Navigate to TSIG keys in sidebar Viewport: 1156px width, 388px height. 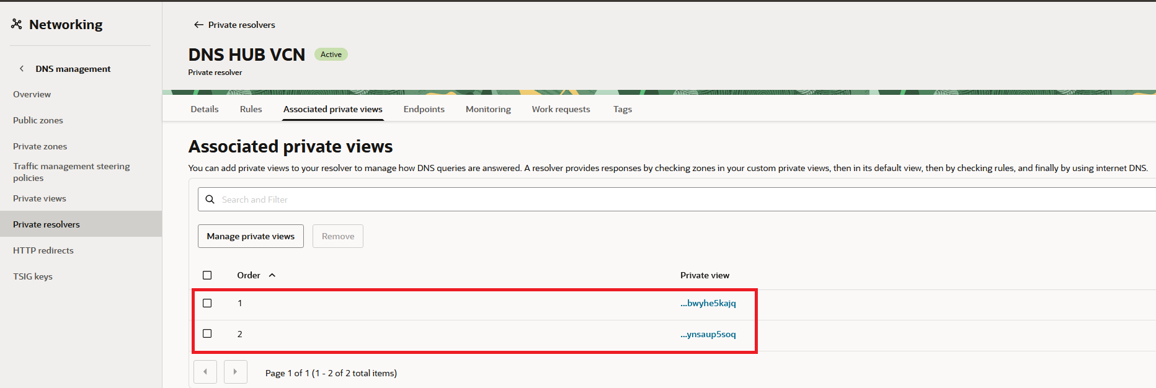pyautogui.click(x=33, y=276)
